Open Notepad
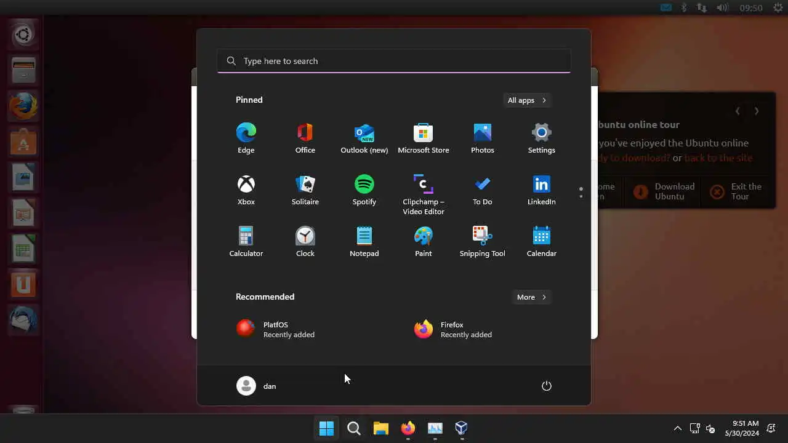Viewport: 788px width, 443px height. tap(364, 242)
